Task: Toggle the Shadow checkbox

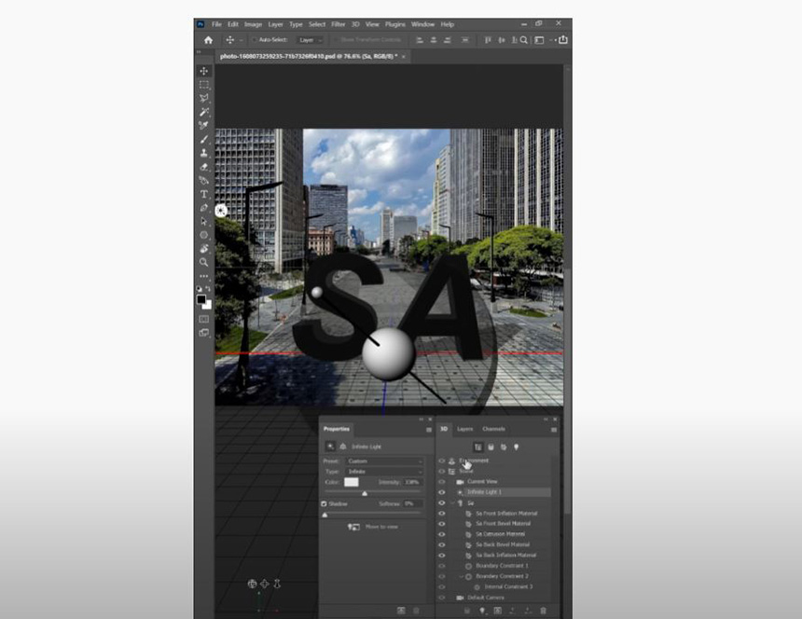Action: 324,504
